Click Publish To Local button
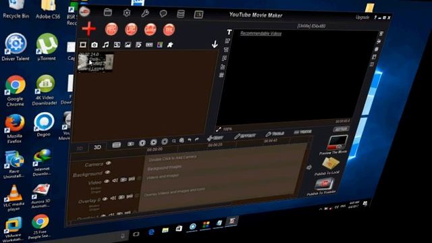The height and width of the screenshot is (243, 432). pos(329,167)
